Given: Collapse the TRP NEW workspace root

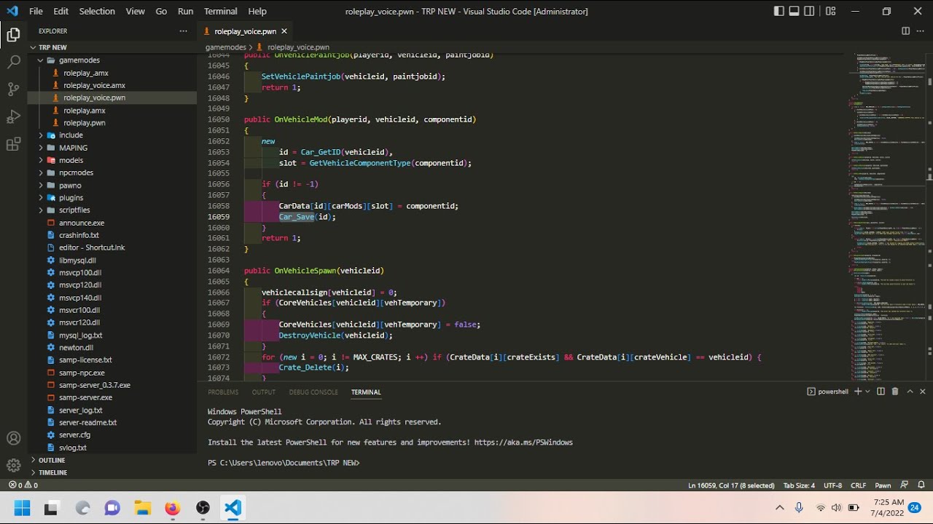Looking at the screenshot, I should pos(112,47).
